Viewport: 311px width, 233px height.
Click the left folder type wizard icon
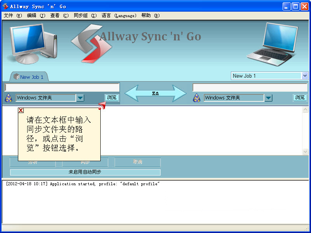(x=8, y=98)
